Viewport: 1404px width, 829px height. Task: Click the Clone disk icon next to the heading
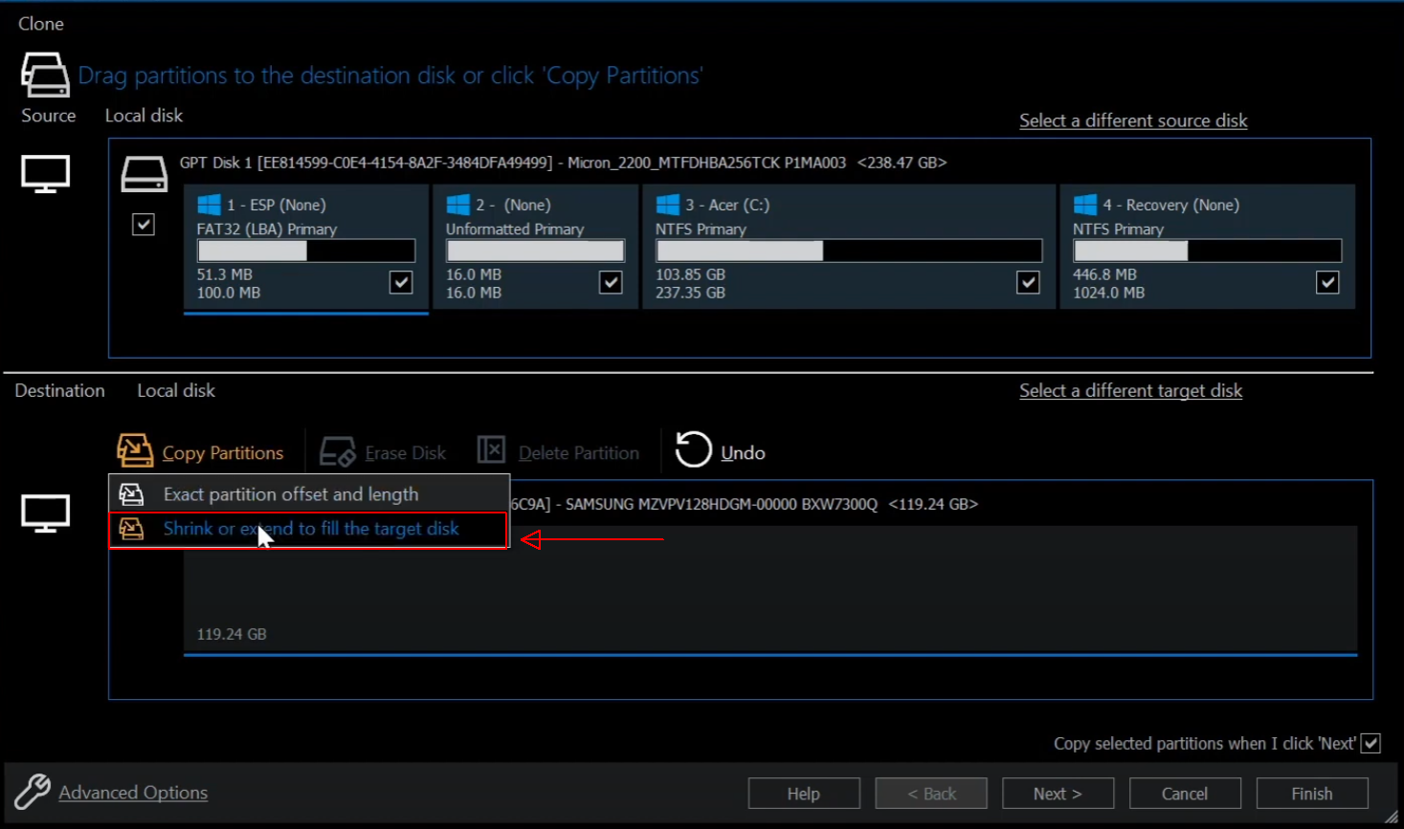point(45,75)
